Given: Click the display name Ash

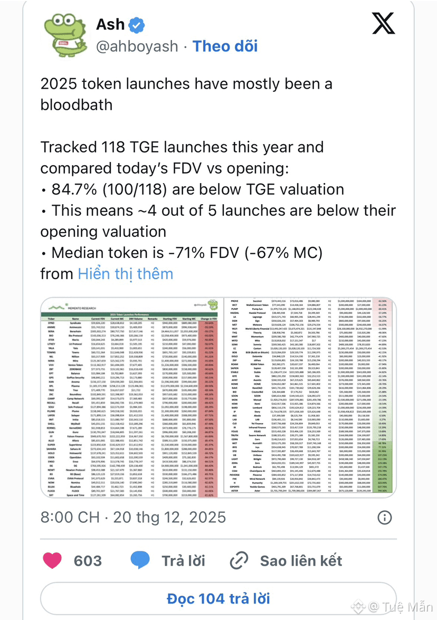Looking at the screenshot, I should (110, 24).
